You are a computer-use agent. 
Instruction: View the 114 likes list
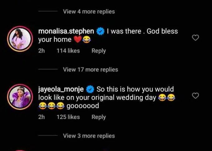[x=68, y=51]
